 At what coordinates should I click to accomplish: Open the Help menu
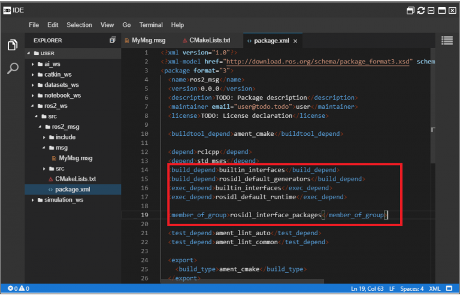pyautogui.click(x=177, y=25)
